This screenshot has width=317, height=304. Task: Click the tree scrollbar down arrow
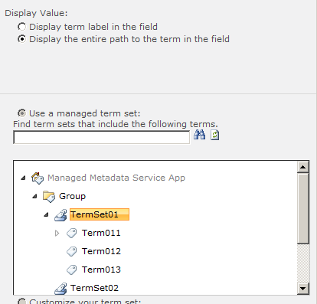(x=303, y=289)
